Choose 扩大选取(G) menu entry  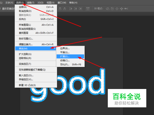click(36, 54)
